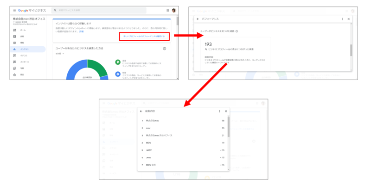The height and width of the screenshot is (186, 371).
Task: Click the パフォーマンス scrollbar down arrow
Action: click(x=351, y=70)
